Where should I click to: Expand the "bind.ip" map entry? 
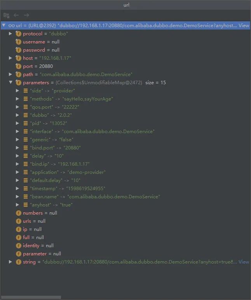pyautogui.click(x=17, y=164)
